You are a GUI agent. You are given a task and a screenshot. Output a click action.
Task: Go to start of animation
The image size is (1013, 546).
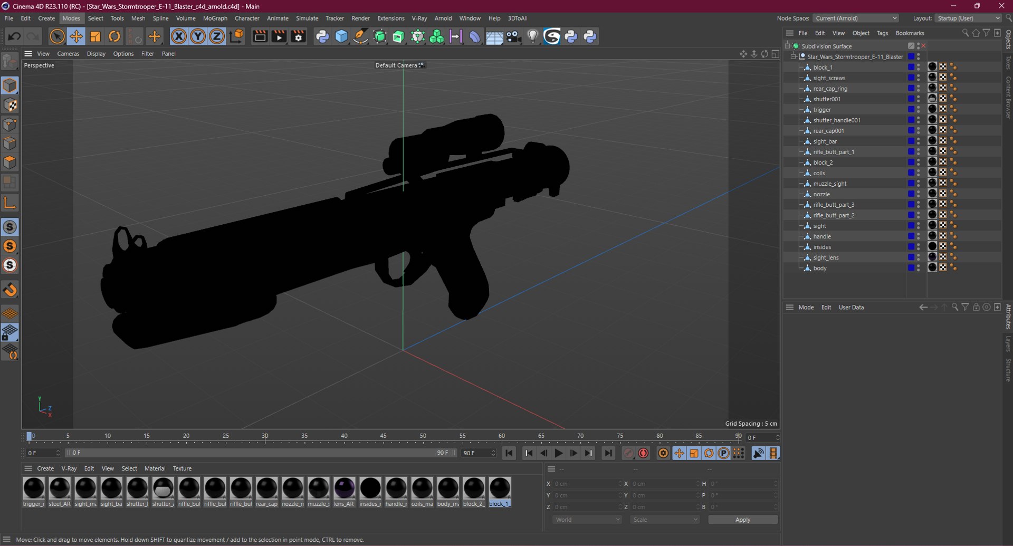(509, 453)
